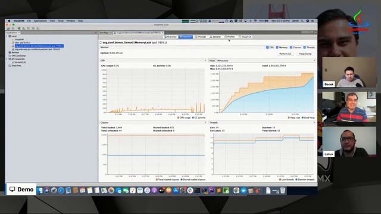
Task: Uncheck the Classes monitor checkbox
Action: click(291, 48)
